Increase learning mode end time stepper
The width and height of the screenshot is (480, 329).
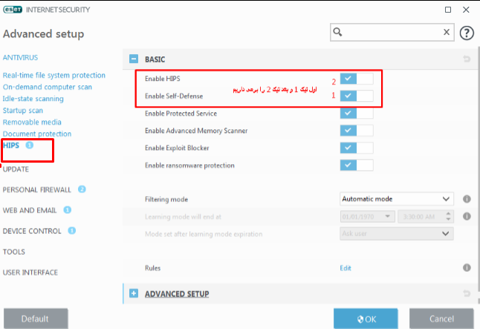click(x=448, y=214)
